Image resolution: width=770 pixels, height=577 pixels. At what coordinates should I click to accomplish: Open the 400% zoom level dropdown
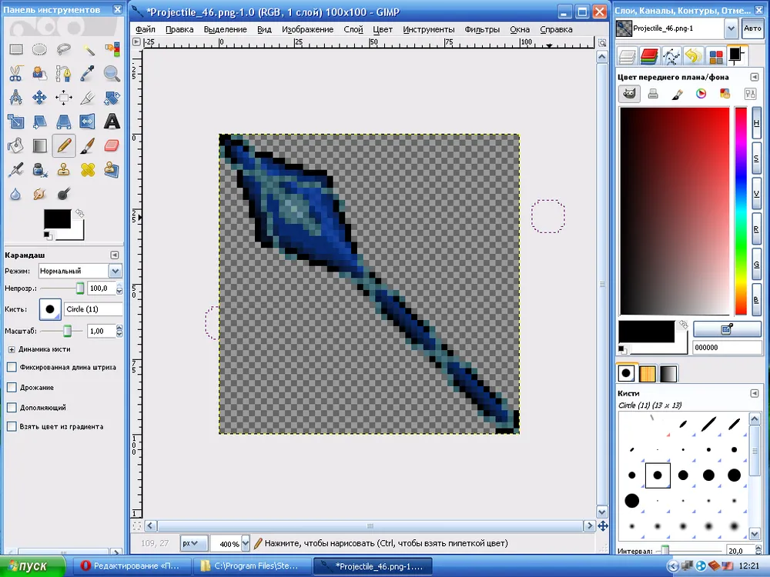tap(246, 543)
